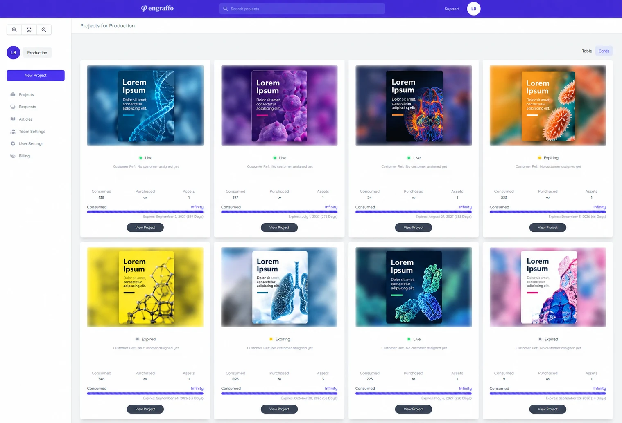This screenshot has width=622, height=423.
Task: Open Billing in the sidebar
Action: pos(24,156)
